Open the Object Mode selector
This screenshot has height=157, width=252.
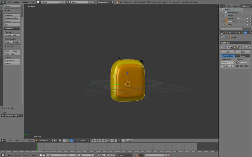[x=44, y=141]
